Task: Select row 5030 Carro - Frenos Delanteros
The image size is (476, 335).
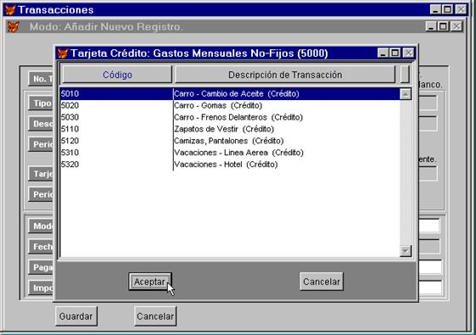Action: click(230, 117)
